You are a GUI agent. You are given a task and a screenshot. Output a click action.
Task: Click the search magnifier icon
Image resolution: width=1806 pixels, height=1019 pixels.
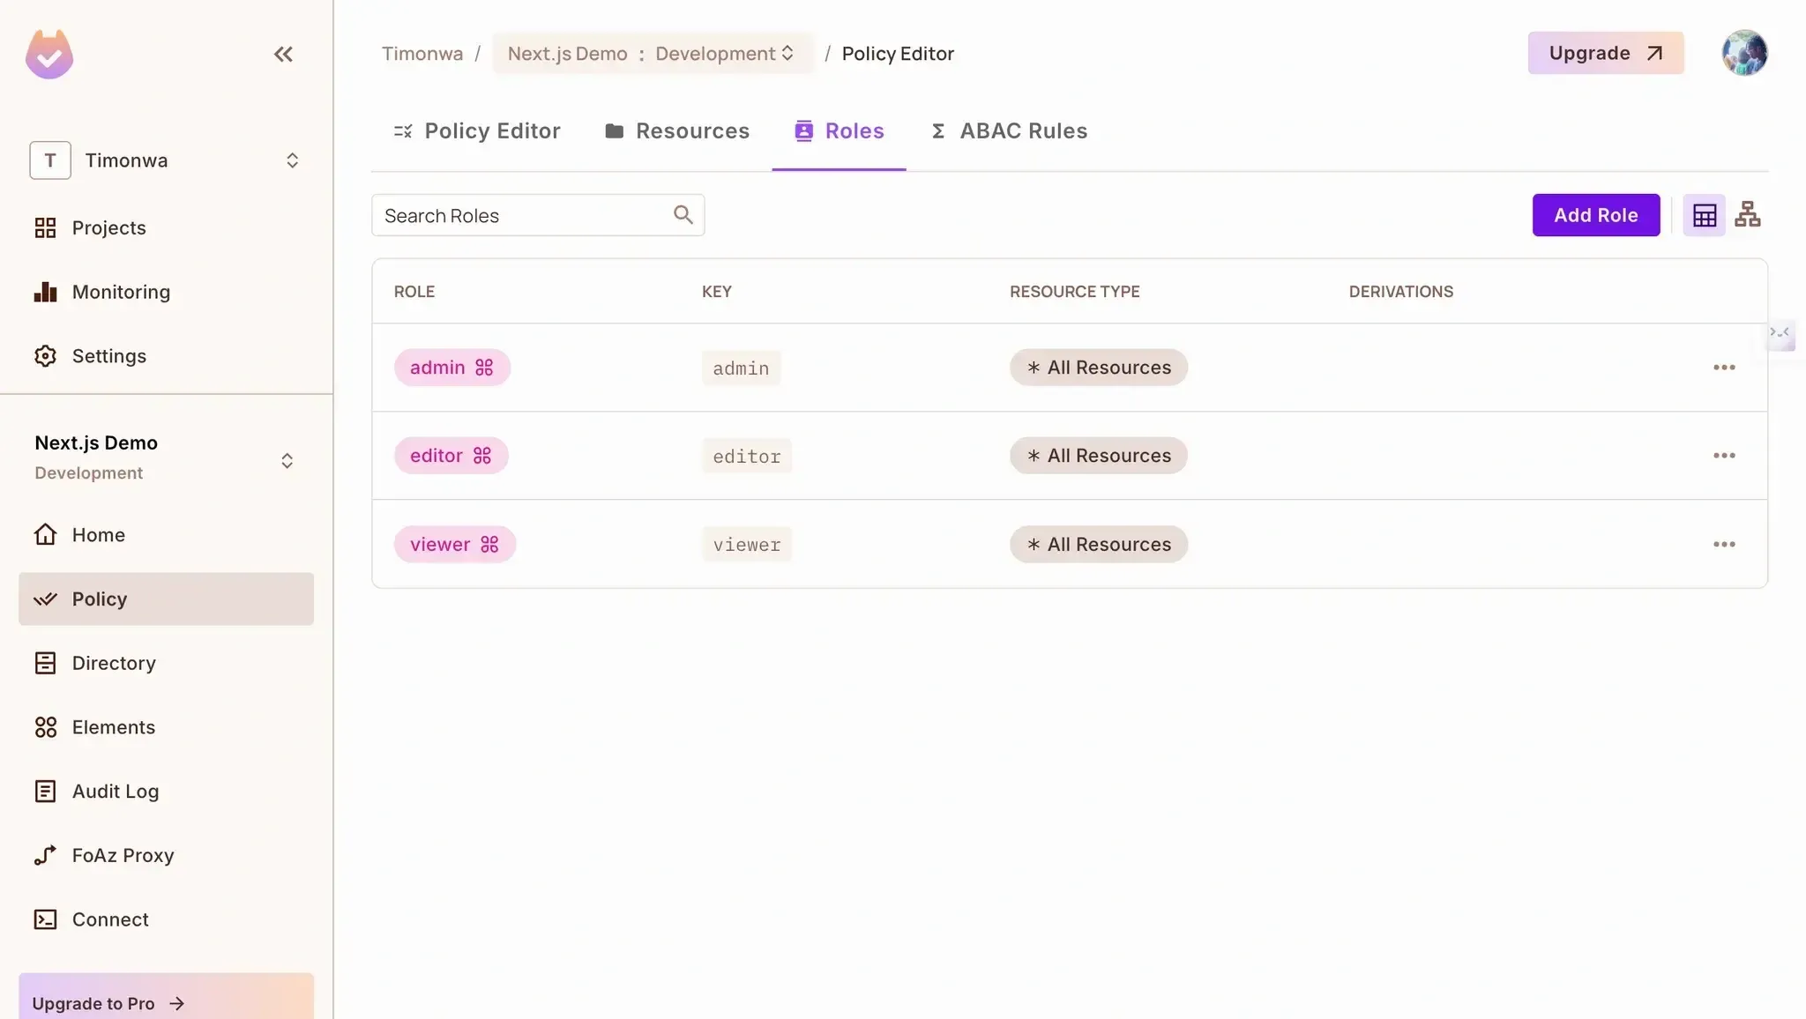(x=683, y=215)
